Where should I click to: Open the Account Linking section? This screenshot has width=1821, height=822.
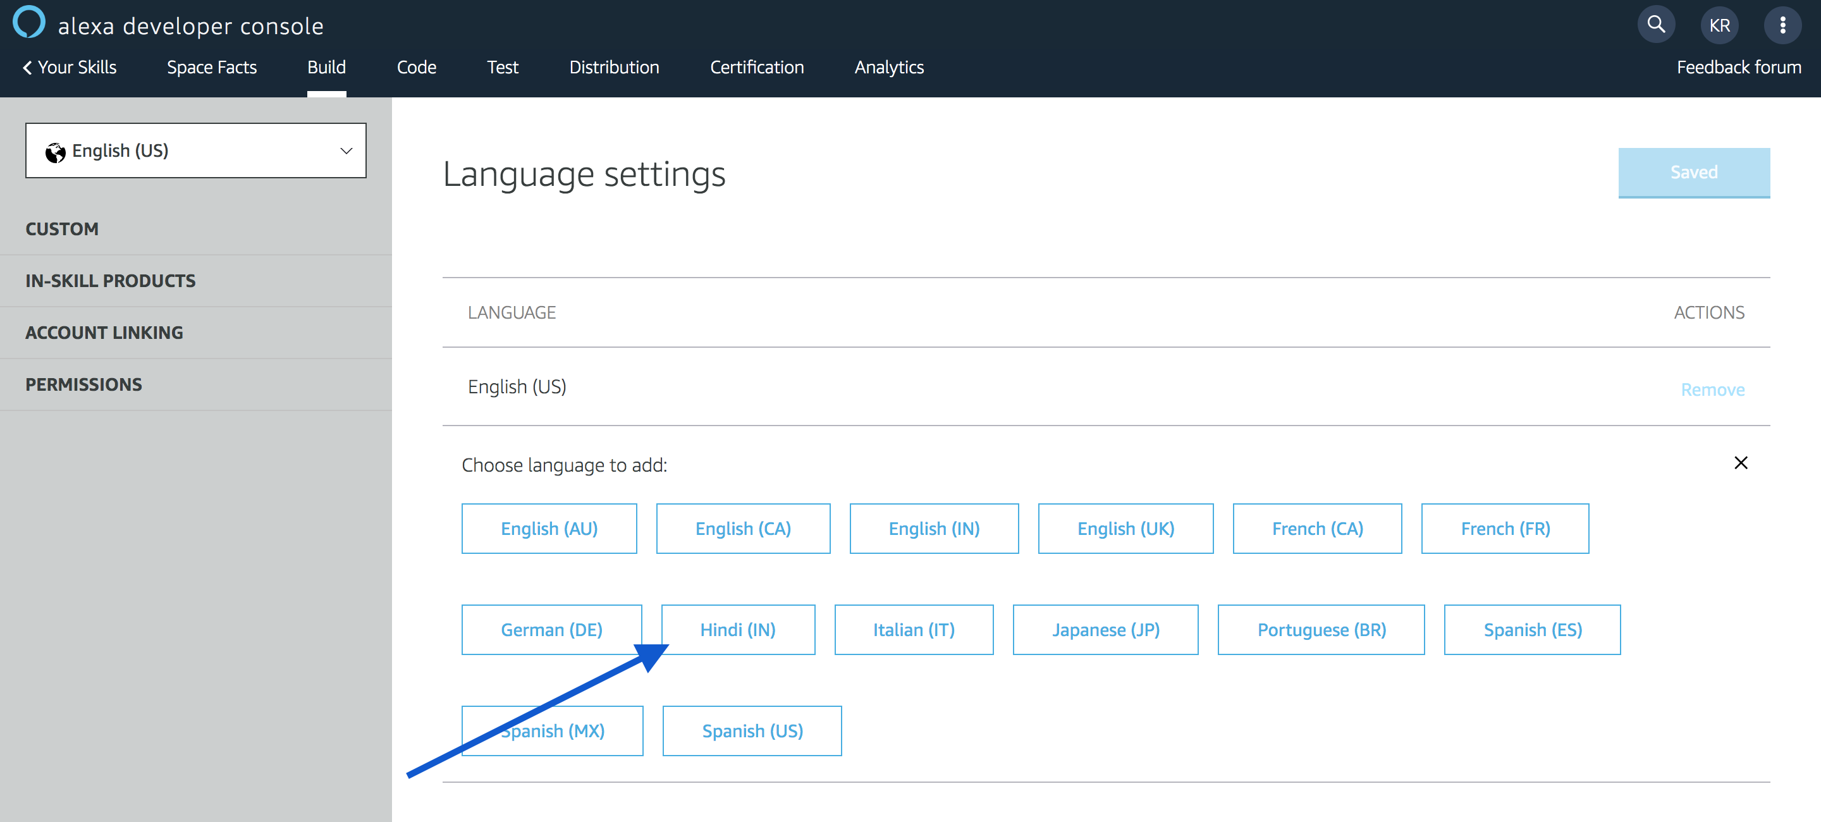[104, 332]
